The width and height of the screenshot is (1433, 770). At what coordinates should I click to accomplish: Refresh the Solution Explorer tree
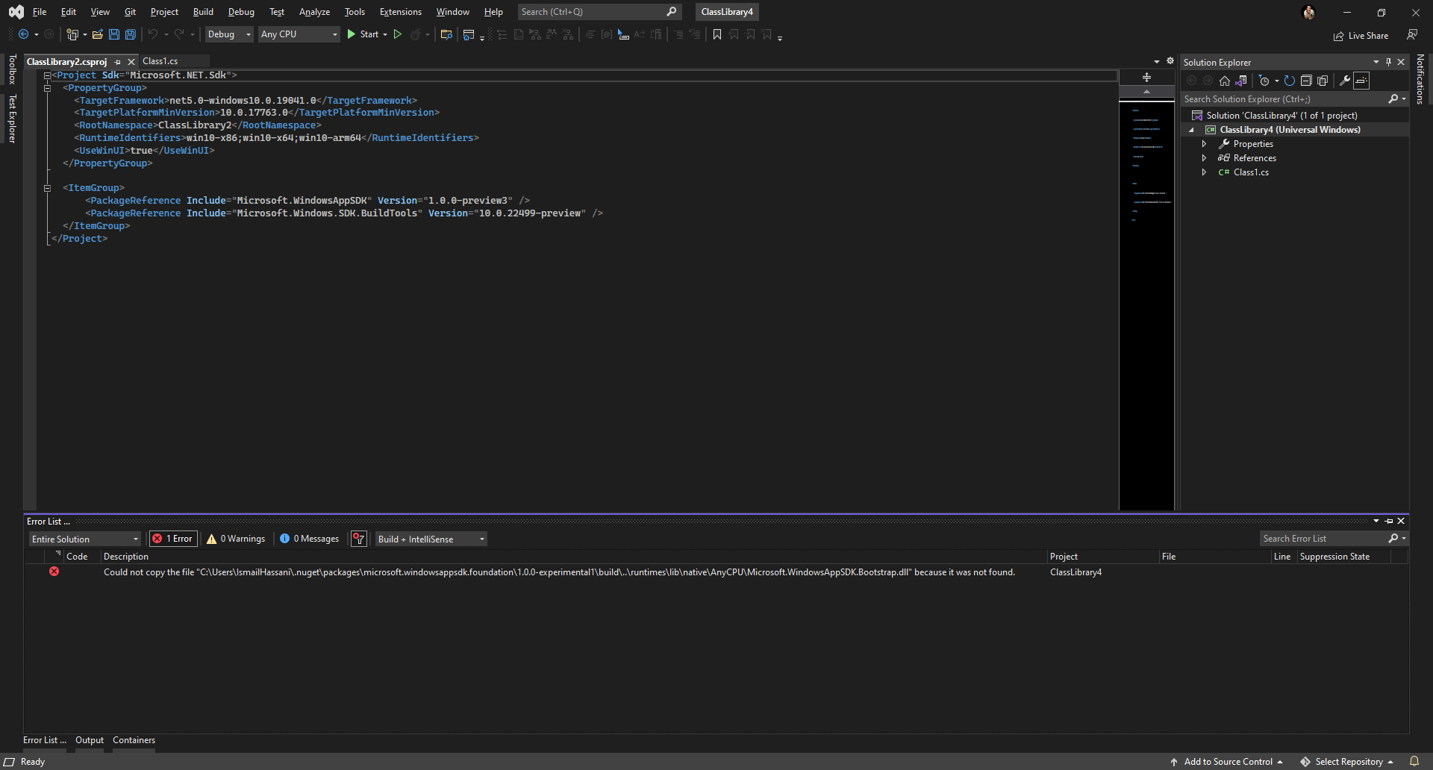tap(1289, 81)
